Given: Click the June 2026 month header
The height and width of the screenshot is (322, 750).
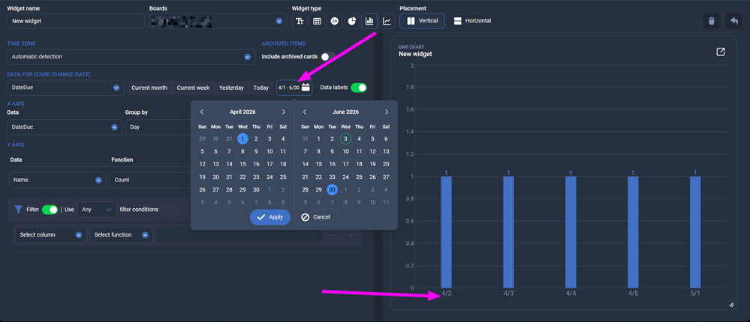Looking at the screenshot, I should pyautogui.click(x=345, y=112).
